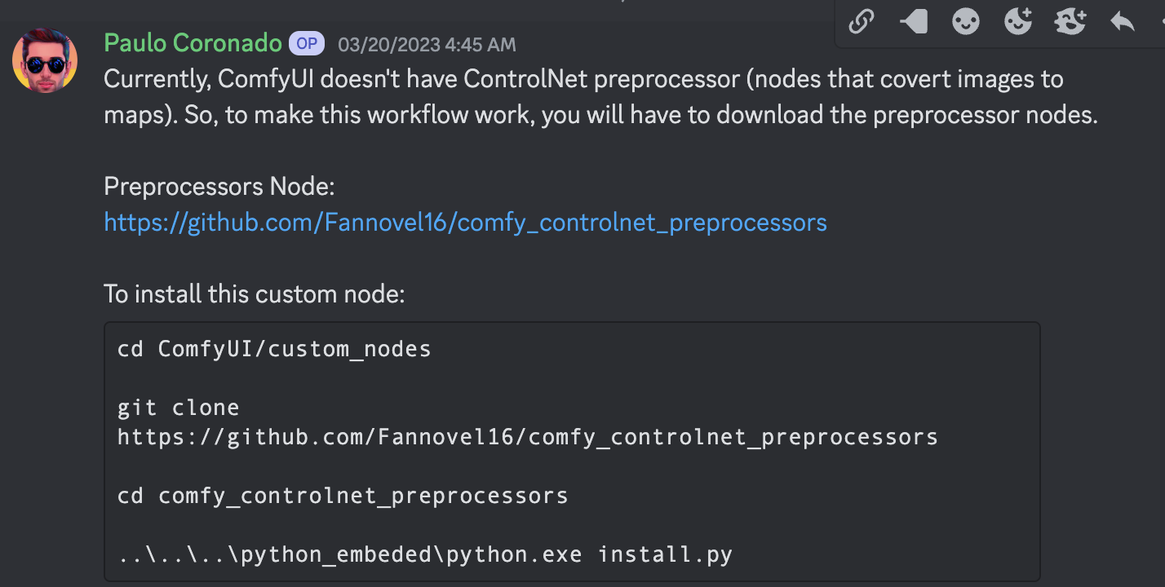Open more actions at the toolbar's right edge
The image size is (1165, 587).
pyautogui.click(x=1162, y=23)
